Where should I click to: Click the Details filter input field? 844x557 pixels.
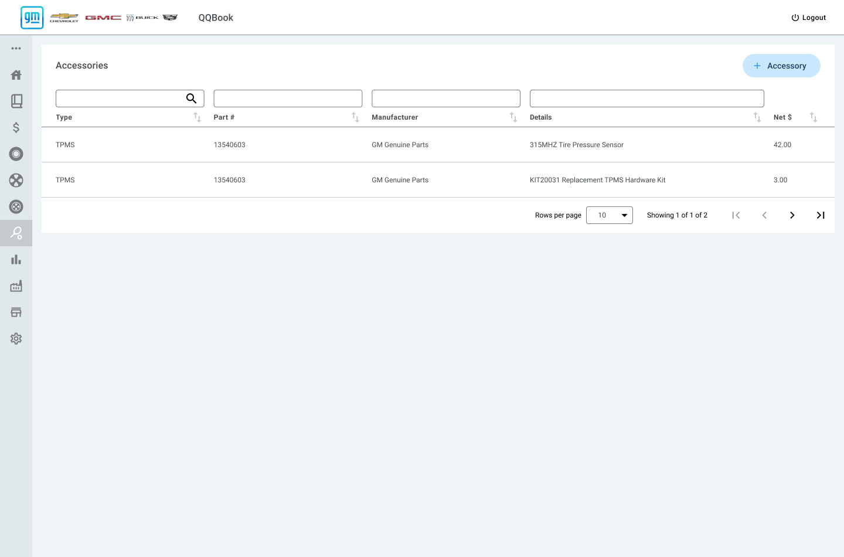click(646, 99)
